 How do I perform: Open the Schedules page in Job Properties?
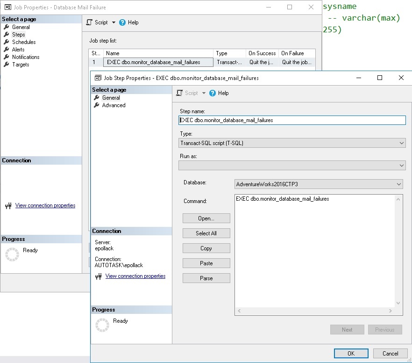tap(23, 42)
